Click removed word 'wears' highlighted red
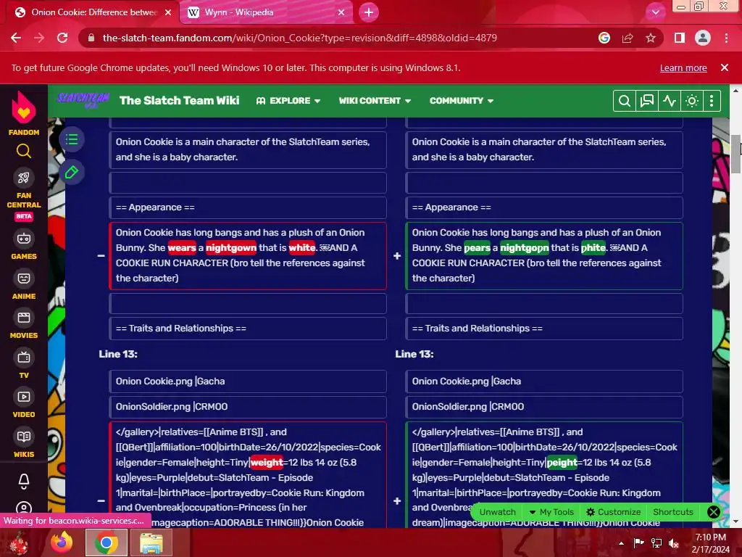This screenshot has height=557, width=742. pyautogui.click(x=182, y=248)
